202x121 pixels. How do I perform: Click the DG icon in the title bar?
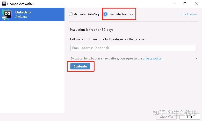[x=4, y=4]
